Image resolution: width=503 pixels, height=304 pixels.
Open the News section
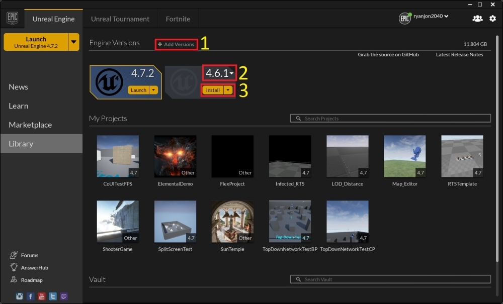point(18,87)
